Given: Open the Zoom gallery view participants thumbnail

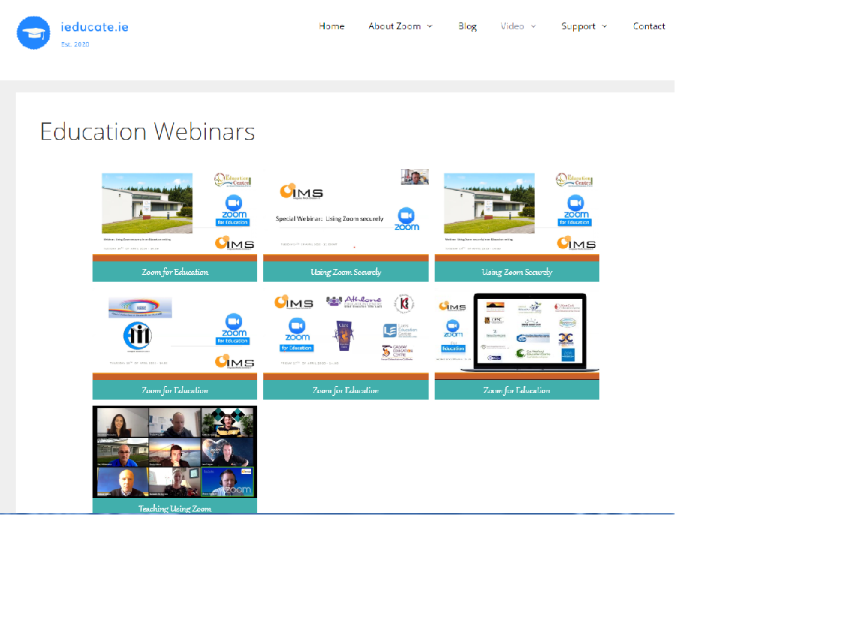Looking at the screenshot, I should pyautogui.click(x=174, y=452).
